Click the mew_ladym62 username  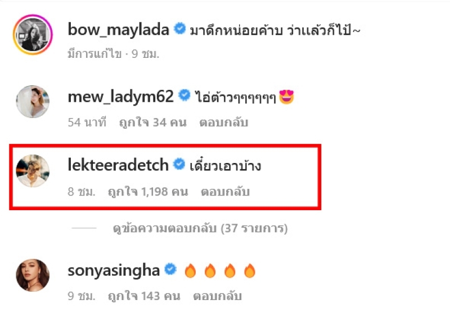pos(120,97)
